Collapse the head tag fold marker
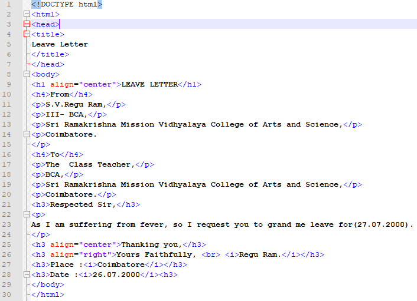Viewport: 417px width, 301px height. (x=27, y=24)
